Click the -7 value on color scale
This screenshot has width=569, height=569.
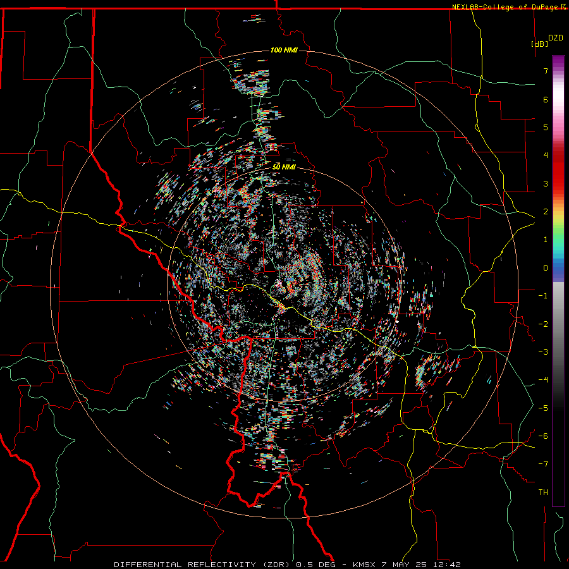pos(543,464)
